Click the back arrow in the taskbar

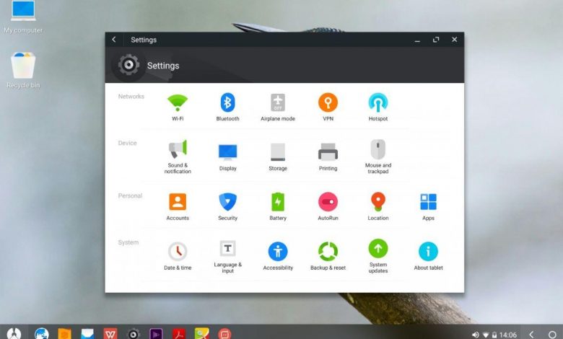(x=532, y=335)
